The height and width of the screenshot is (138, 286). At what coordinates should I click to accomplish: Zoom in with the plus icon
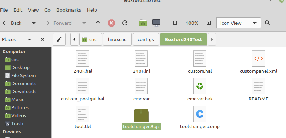click(208, 23)
